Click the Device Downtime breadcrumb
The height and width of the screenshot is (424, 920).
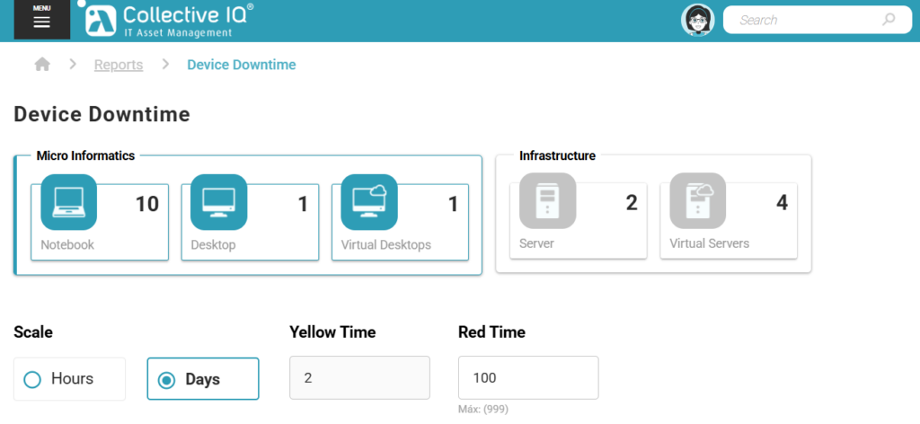[x=241, y=65]
